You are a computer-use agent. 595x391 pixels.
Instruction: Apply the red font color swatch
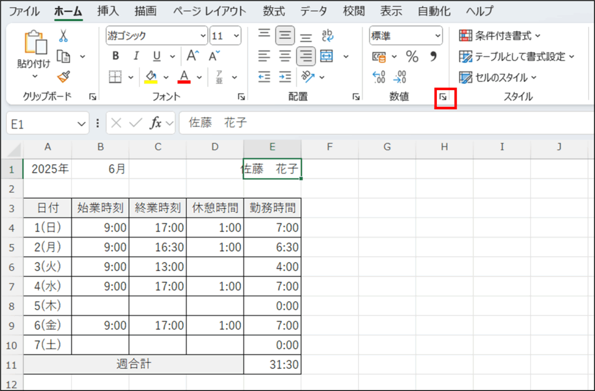[x=185, y=77]
